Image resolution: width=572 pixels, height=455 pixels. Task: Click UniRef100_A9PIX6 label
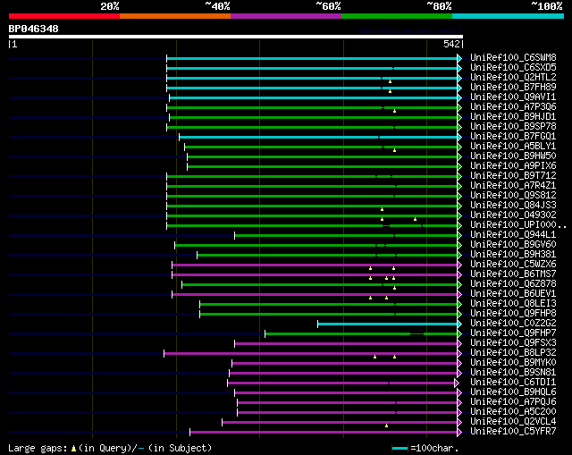(x=513, y=166)
